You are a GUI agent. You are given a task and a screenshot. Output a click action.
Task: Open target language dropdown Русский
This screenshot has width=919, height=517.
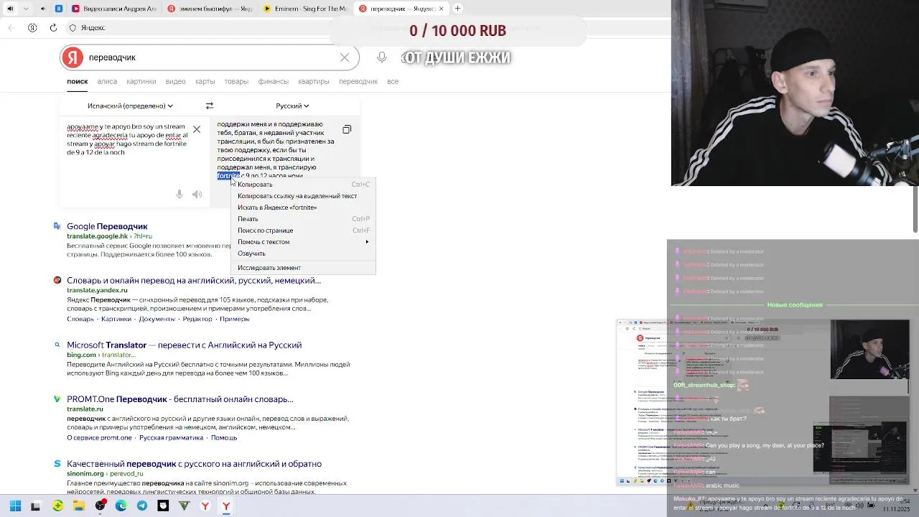pyautogui.click(x=293, y=106)
